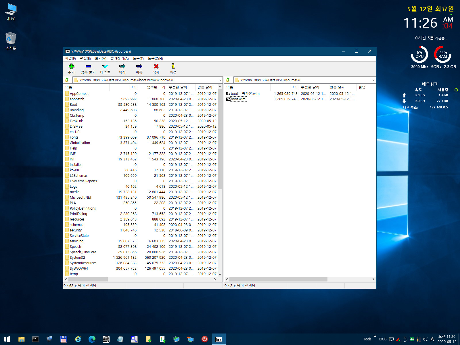Select the Speech_OneCore folder
This screenshot has width=460, height=345.
[x=83, y=252]
